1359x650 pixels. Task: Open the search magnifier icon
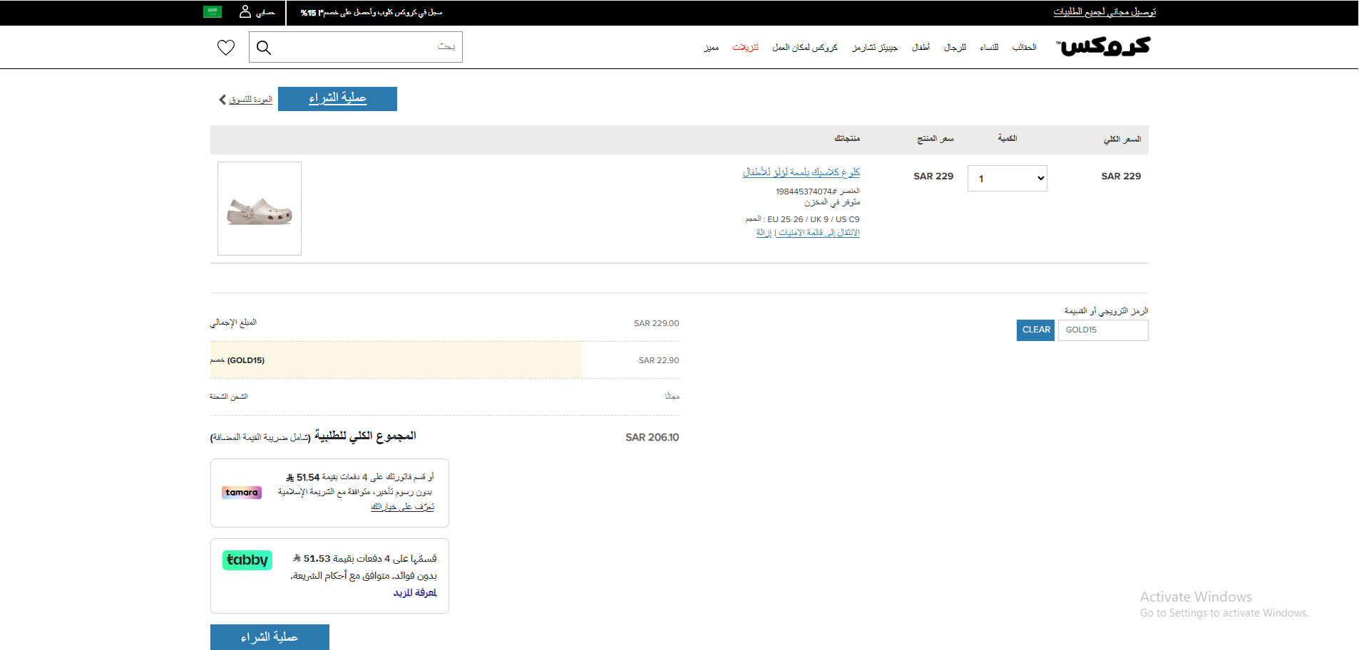coord(264,48)
